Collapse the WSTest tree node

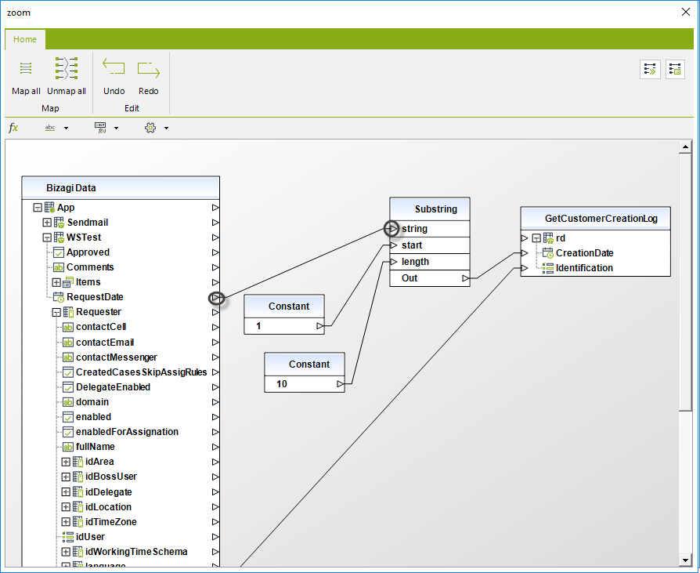(x=47, y=238)
